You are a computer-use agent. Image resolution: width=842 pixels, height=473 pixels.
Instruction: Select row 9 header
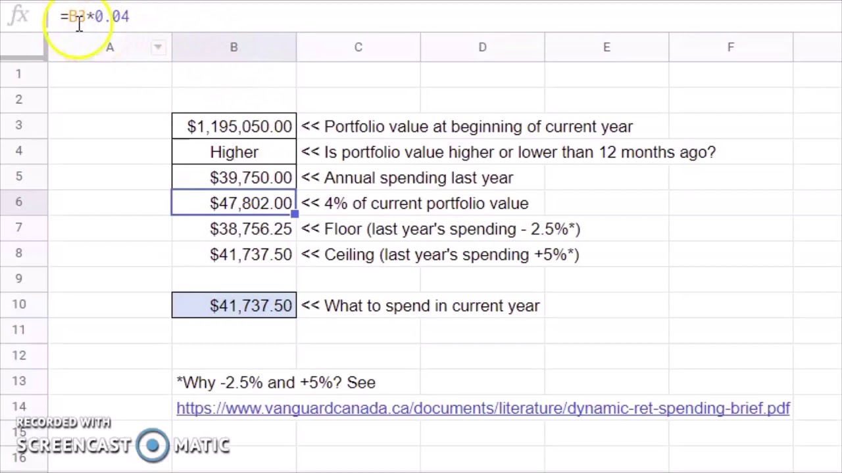click(24, 279)
